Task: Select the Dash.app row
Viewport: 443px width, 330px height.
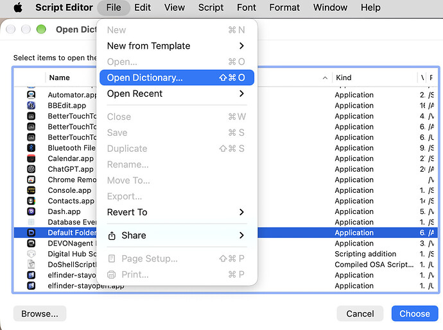Action: coord(225,211)
